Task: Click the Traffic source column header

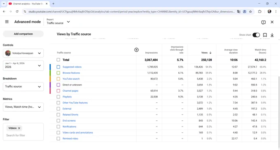Action: (64, 53)
